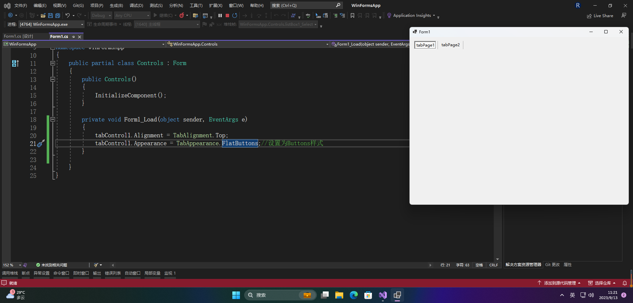Stop debugging with the red square icon
Viewport: 633px width, 303px height.
click(227, 15)
